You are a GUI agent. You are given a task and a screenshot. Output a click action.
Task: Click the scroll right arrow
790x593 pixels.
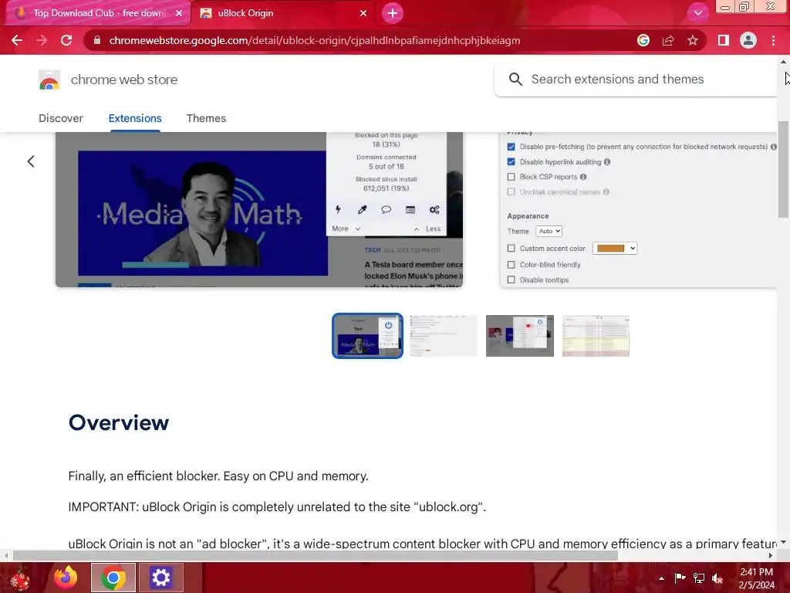771,556
